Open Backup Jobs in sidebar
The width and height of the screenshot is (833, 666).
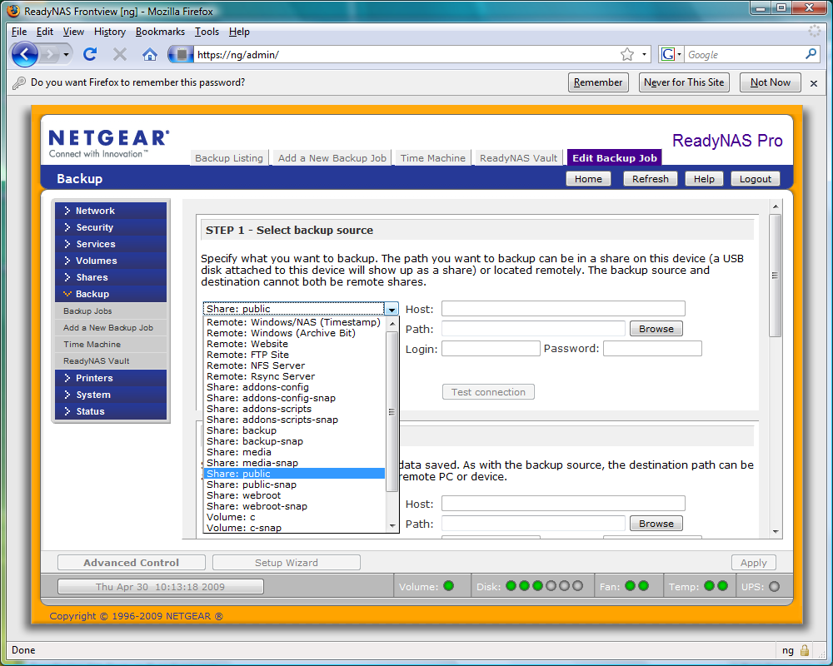pyautogui.click(x=111, y=311)
